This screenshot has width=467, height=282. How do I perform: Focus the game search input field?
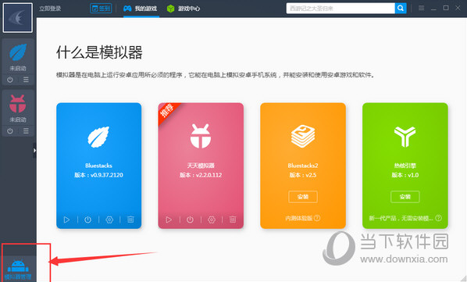[340, 9]
